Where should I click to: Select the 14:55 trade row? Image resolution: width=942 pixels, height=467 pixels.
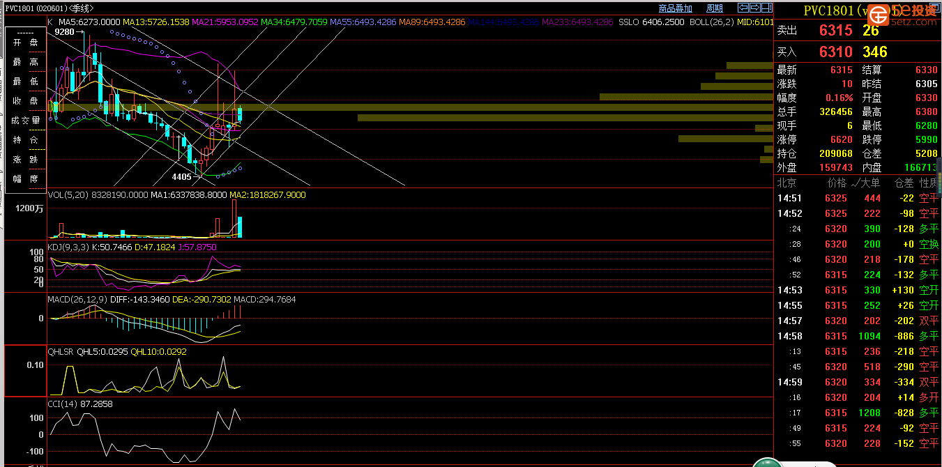click(x=858, y=305)
